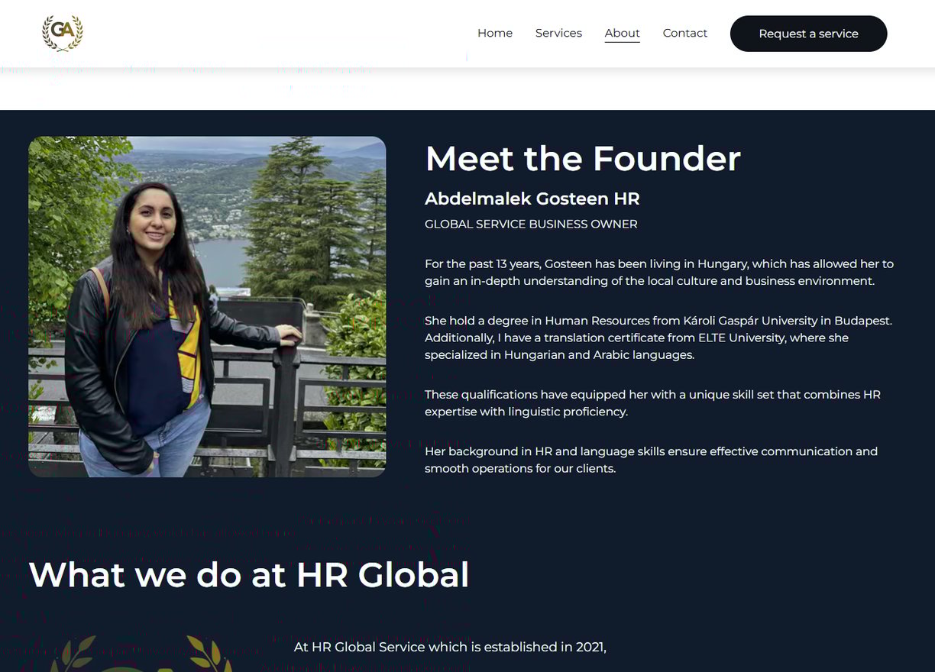Click the GA laurel logo in header
The width and height of the screenshot is (935, 672).
63,34
